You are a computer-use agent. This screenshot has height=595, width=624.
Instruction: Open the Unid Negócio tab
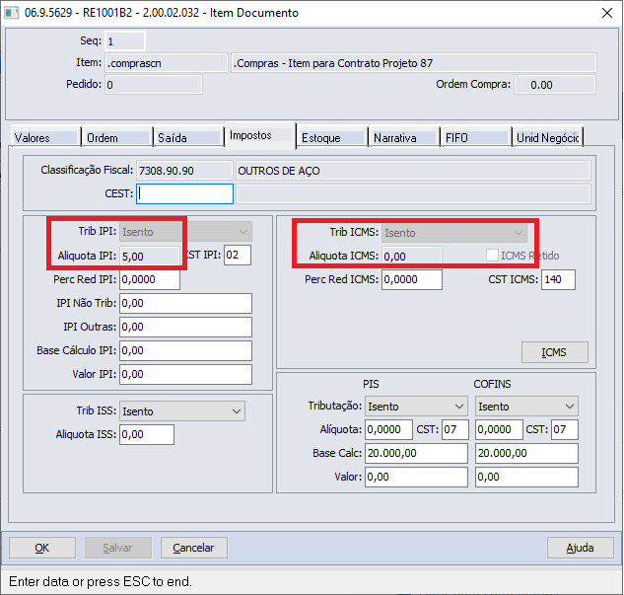click(x=547, y=138)
